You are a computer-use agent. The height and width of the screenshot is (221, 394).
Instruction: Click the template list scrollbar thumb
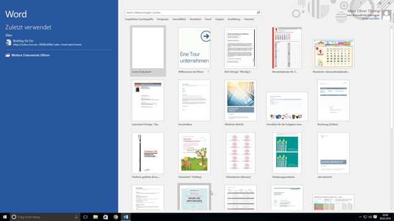click(392, 79)
